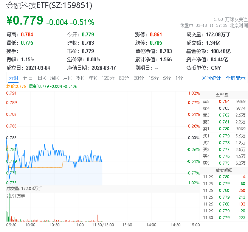
Task: Select the 月K monthly chart tab
Action: coord(67,78)
